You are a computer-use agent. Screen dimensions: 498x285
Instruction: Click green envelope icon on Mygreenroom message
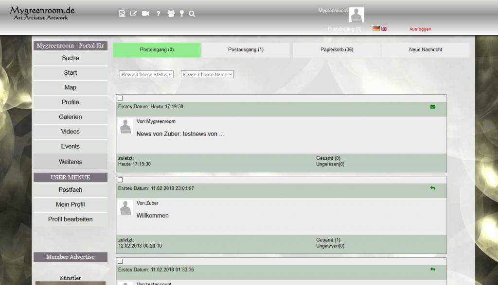pyautogui.click(x=432, y=107)
